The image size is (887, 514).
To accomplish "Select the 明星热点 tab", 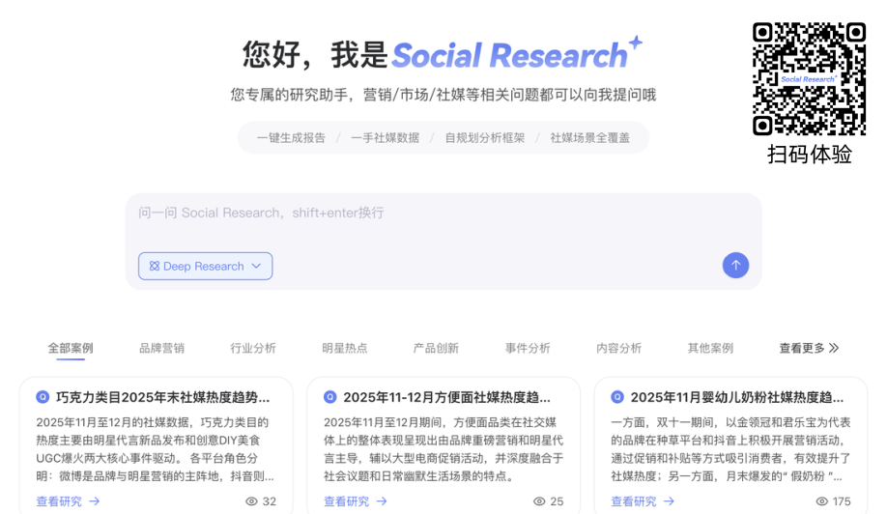I will click(345, 348).
